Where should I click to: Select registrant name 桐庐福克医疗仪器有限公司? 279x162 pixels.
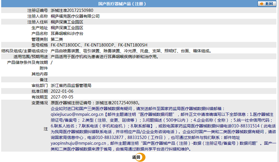click(75, 16)
